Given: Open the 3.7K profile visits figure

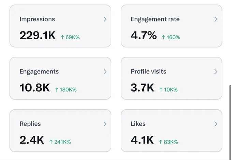Looking at the screenshot, I should (142, 88).
